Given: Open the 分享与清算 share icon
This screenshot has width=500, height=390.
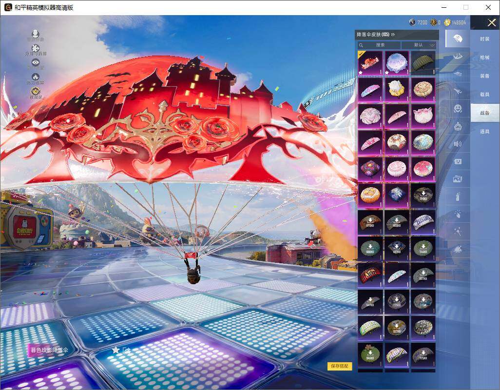Looking at the screenshot, I should coord(35,49).
